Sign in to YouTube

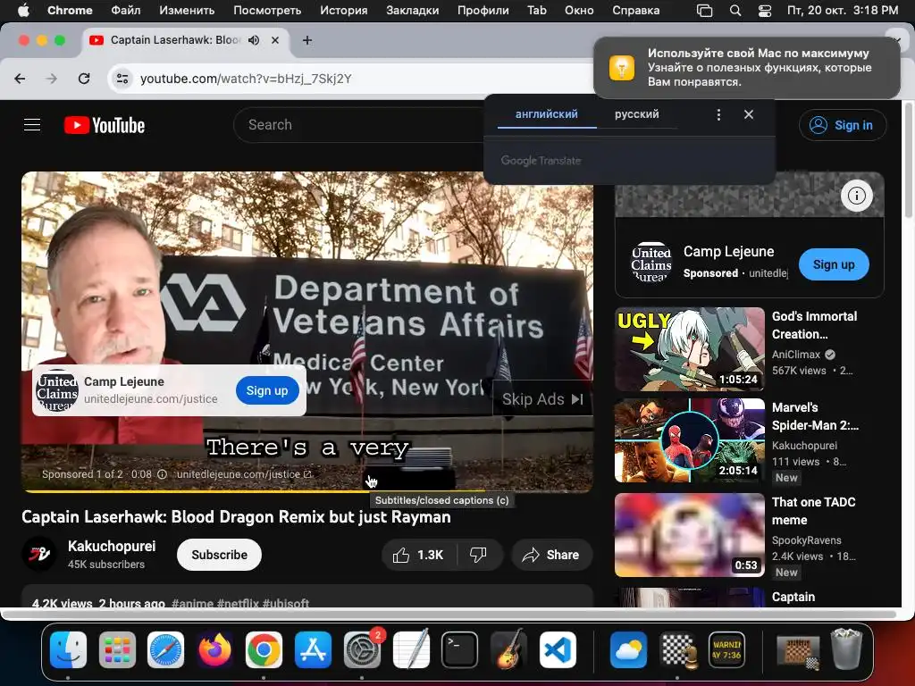pos(843,125)
